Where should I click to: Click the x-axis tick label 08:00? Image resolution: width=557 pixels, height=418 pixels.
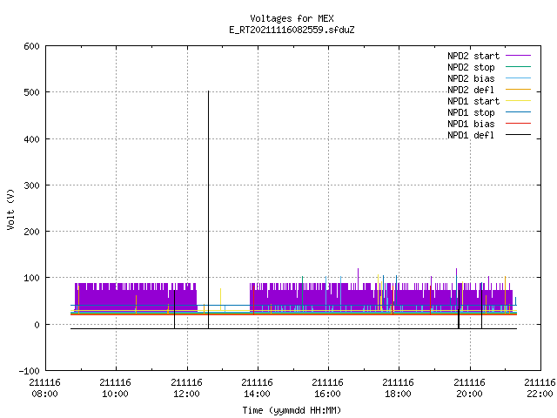(44, 394)
